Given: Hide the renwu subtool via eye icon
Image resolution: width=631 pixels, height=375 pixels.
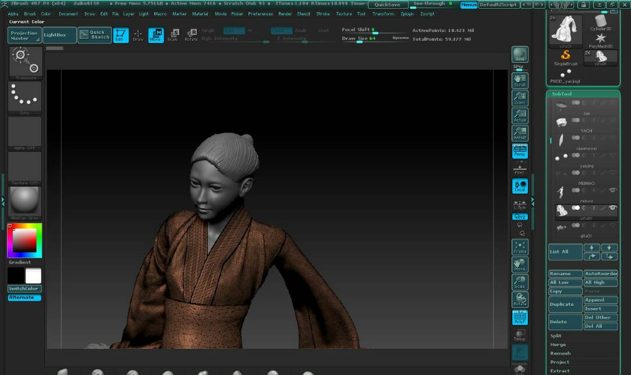Looking at the screenshot, I should click(612, 190).
